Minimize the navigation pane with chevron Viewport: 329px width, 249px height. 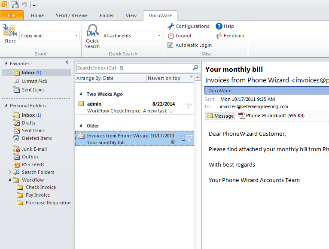click(x=67, y=62)
